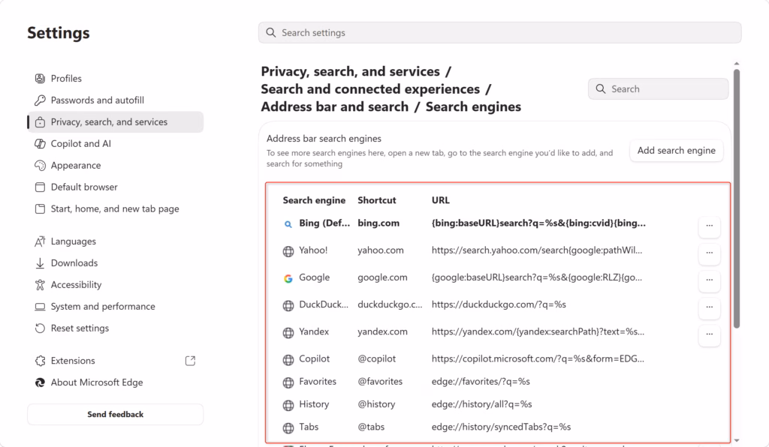Viewport: 769px width, 447px height.
Task: Focus the Search box near breadcrumb
Action: pyautogui.click(x=658, y=89)
